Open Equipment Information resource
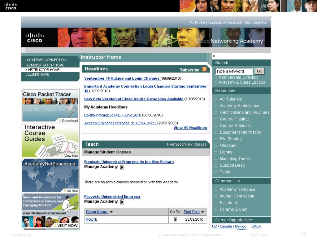317x238 pixels. point(240,132)
